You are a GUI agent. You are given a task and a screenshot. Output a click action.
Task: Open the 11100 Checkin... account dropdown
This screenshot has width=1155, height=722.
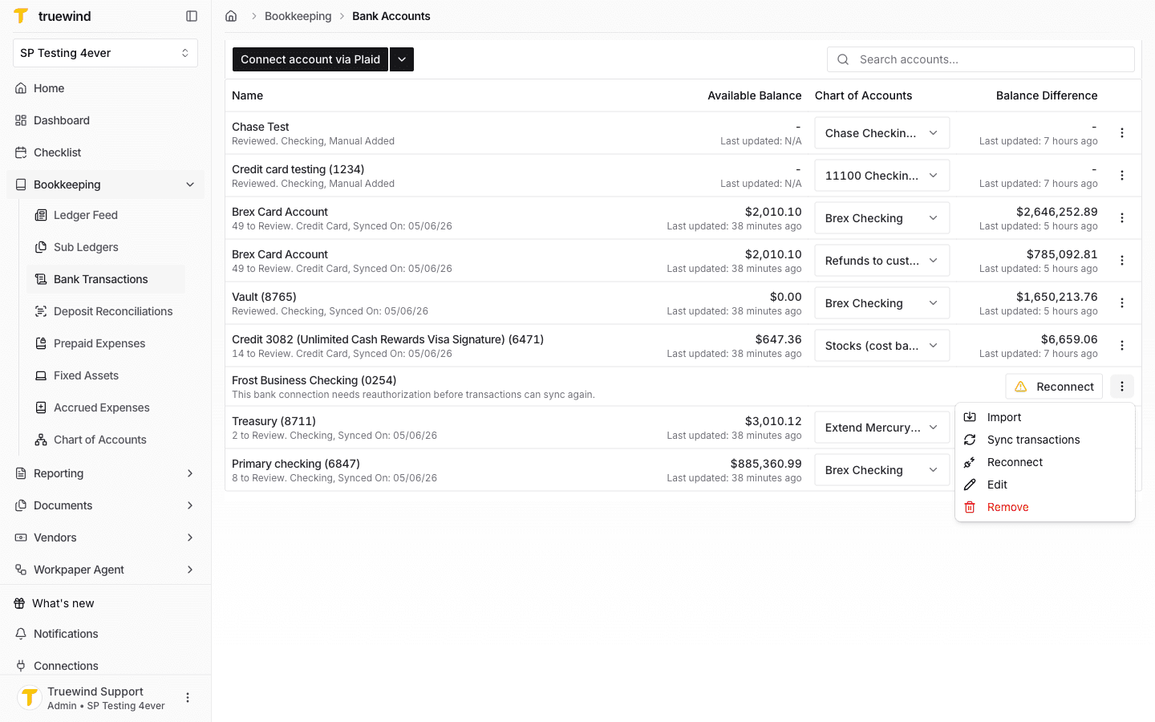pos(881,176)
